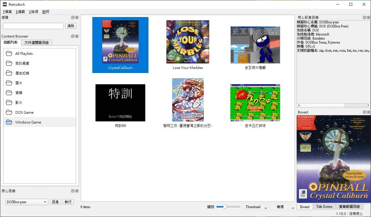Click the All Playlists folder icon
371x217 pixels.
coord(9,53)
